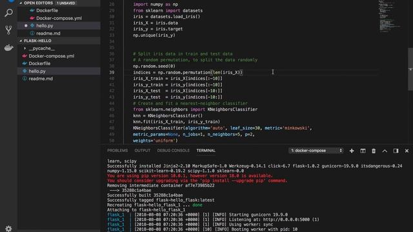The width and height of the screenshot is (413, 232).
Task: Switch to the Output tab
Action: click(142, 150)
